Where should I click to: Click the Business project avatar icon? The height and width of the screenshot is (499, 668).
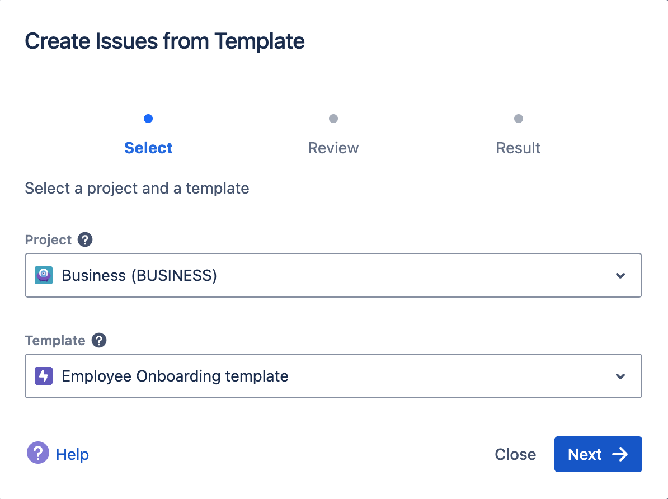44,275
